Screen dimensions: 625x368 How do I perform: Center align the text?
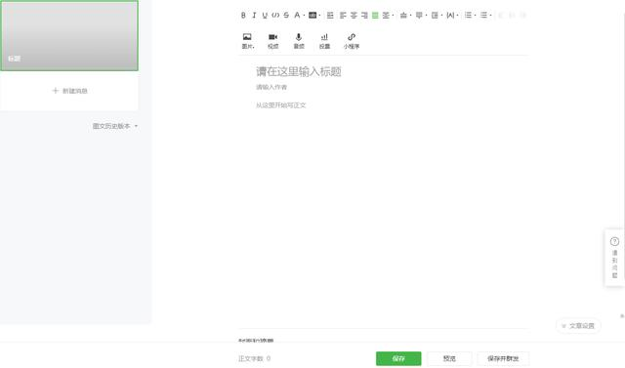pos(354,16)
